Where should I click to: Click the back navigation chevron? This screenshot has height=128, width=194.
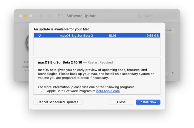[x=41, y=16]
